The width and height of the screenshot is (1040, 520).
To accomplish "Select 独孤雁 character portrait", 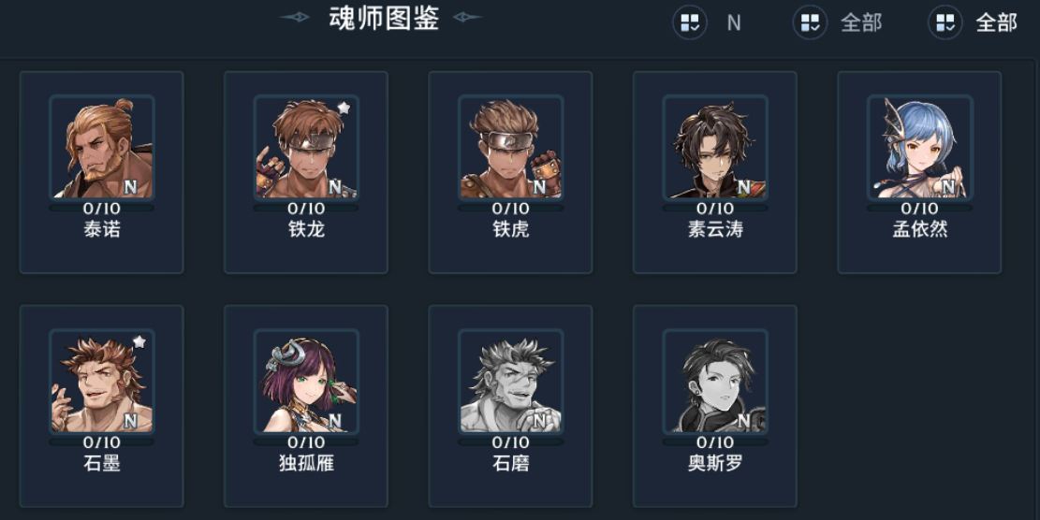I will click(306, 381).
